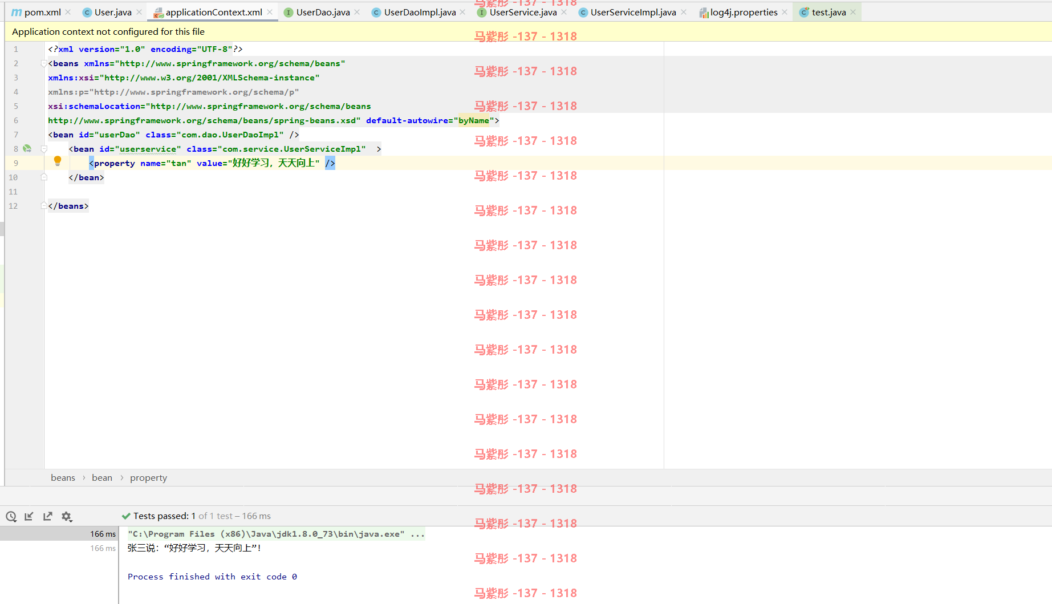Viewport: 1052px width, 604px height.
Task: Click the com.dao.UserDaoImpl class value
Action: pyautogui.click(x=230, y=135)
